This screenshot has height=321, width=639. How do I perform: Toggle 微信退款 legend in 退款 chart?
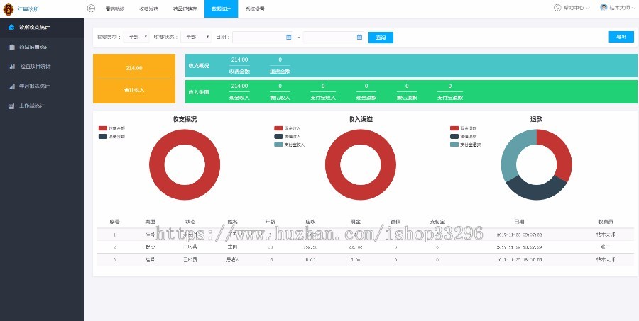click(x=464, y=136)
